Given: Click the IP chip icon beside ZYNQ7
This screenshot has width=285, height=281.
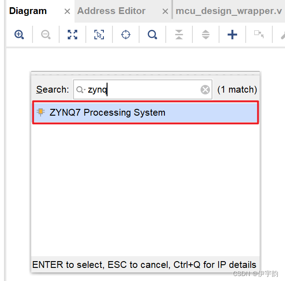Looking at the screenshot, I should pyautogui.click(x=41, y=112).
